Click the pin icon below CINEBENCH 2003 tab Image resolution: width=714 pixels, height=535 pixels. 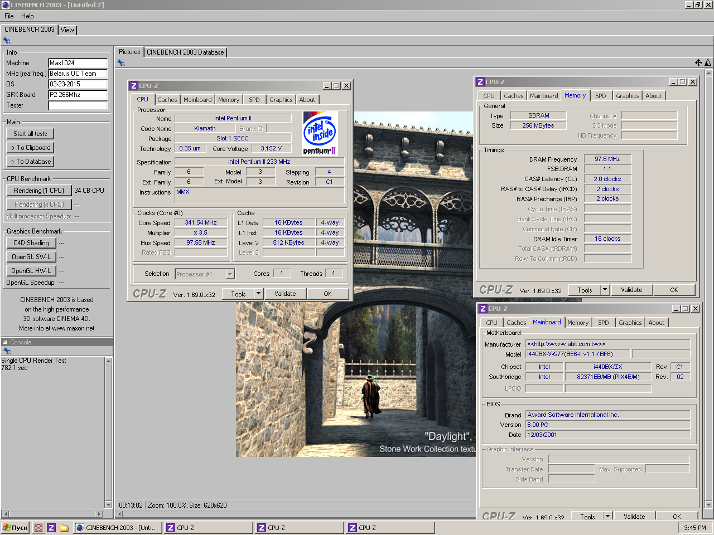point(7,41)
